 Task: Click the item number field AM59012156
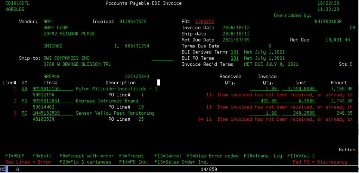pyautogui.click(x=53, y=89)
